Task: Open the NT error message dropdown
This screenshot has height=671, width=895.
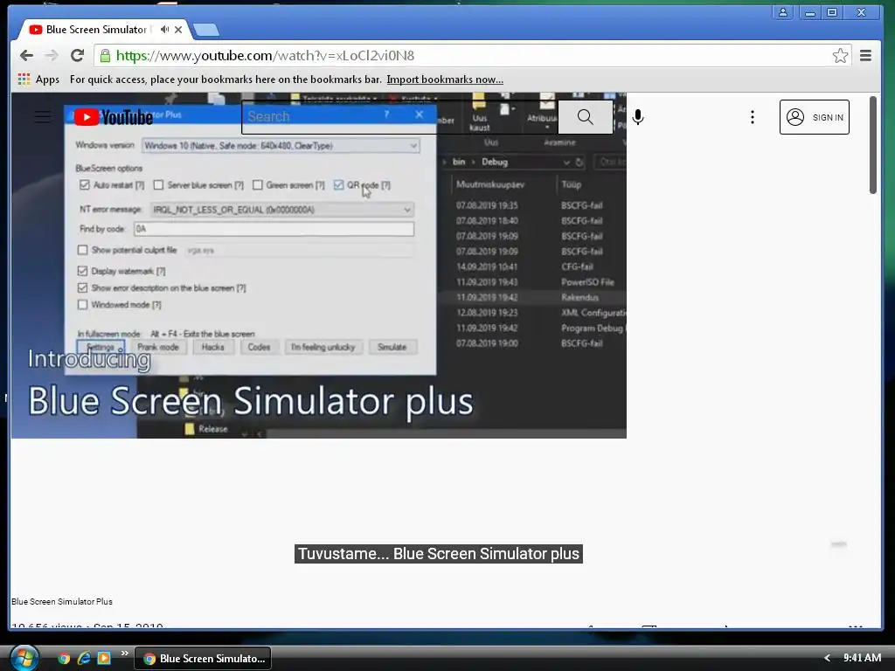Action: point(282,210)
